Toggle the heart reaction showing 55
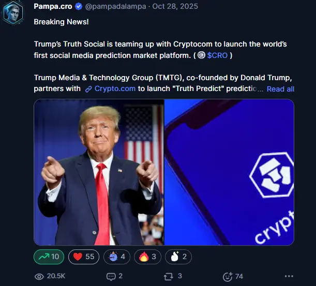316x286 pixels. click(x=84, y=257)
